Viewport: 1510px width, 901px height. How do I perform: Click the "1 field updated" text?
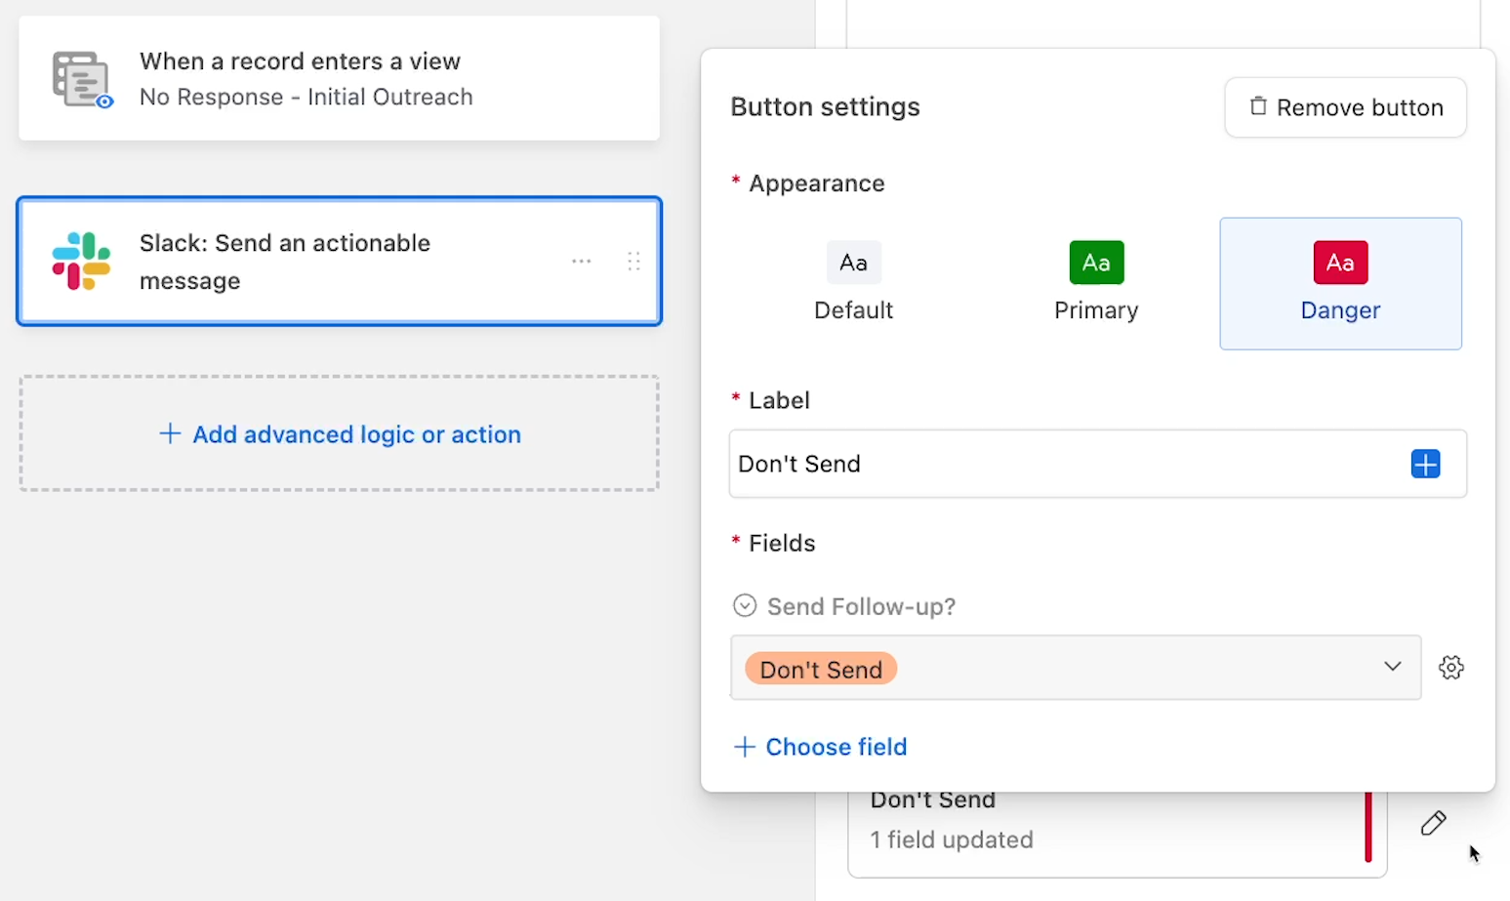[951, 840]
